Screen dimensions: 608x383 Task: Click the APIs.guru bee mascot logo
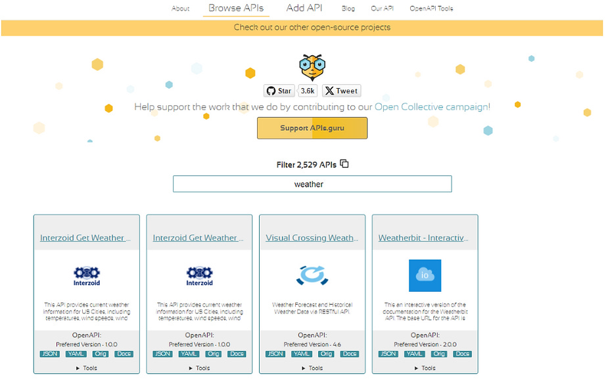point(312,67)
